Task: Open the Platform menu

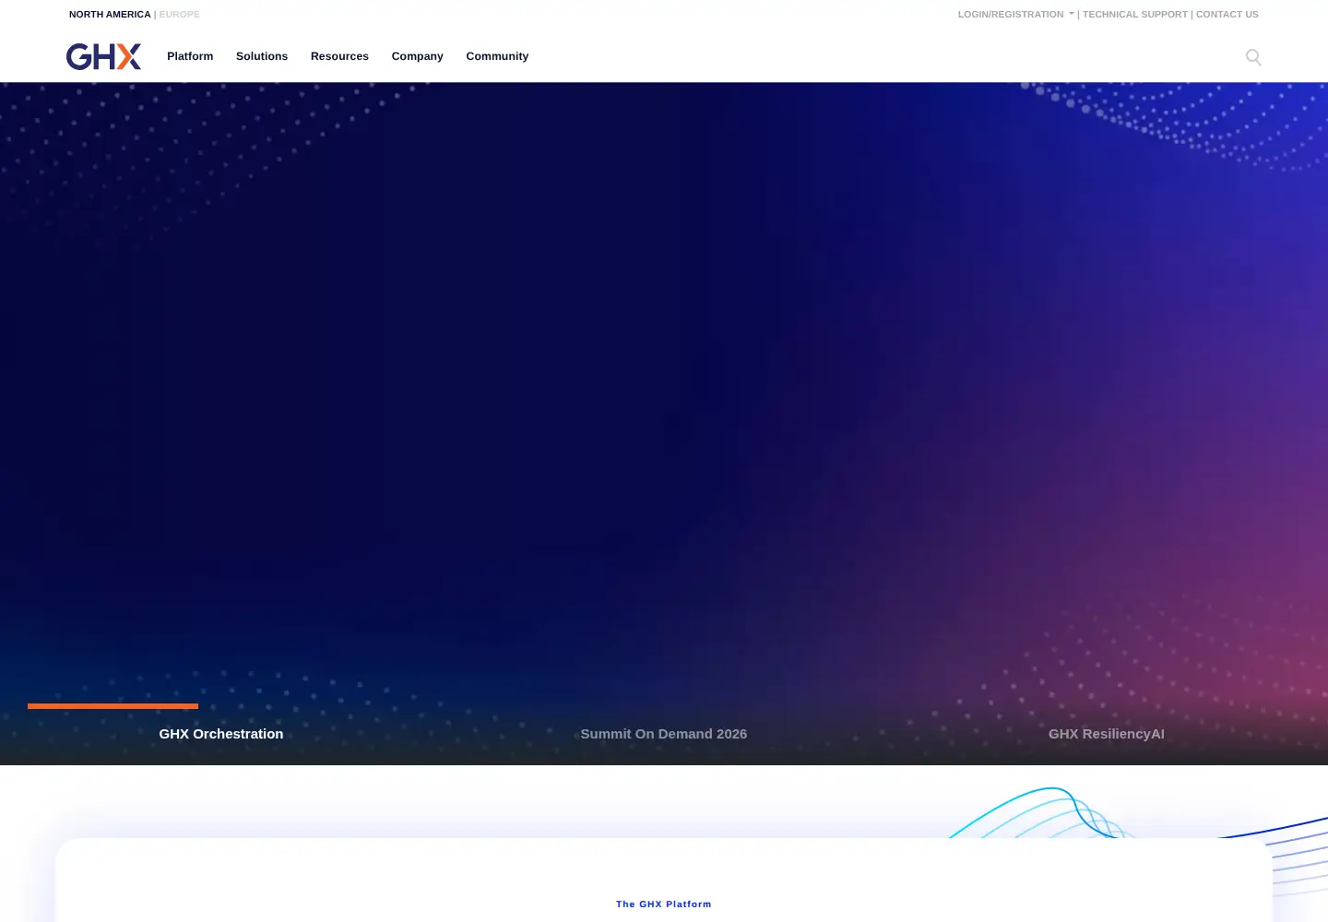Action: click(x=190, y=56)
